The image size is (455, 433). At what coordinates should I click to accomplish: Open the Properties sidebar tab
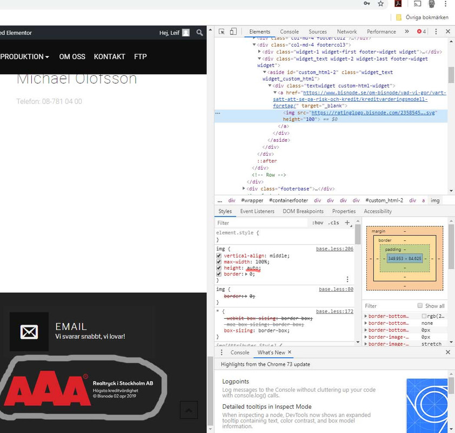tap(344, 211)
